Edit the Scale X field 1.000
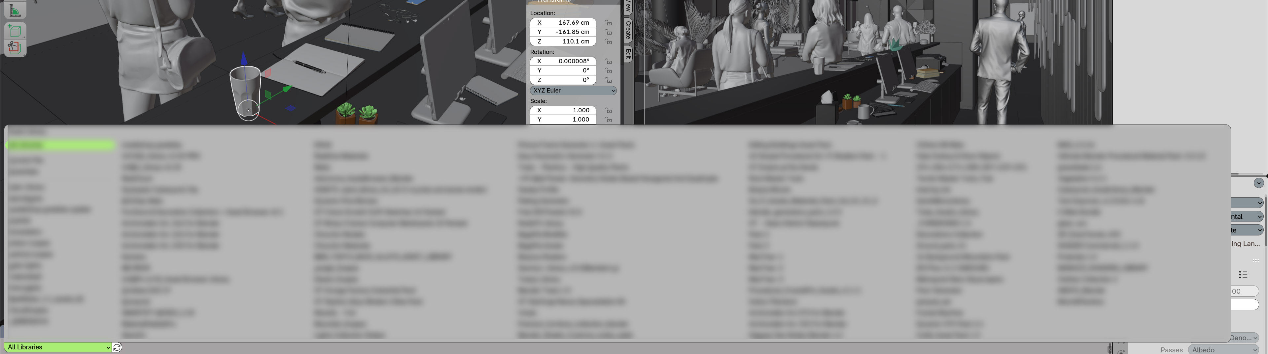1268x354 pixels. tap(563, 110)
